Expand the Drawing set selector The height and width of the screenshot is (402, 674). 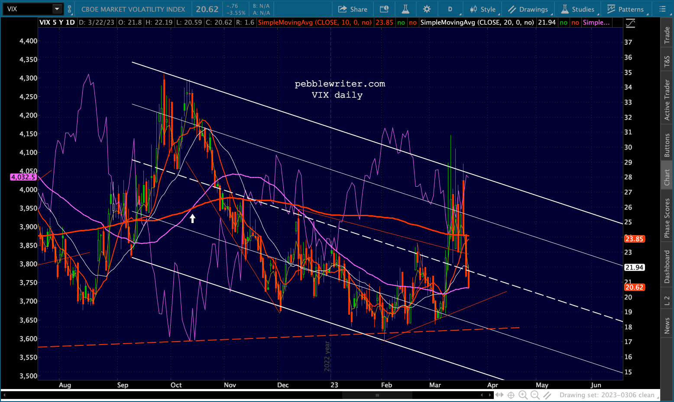607,395
